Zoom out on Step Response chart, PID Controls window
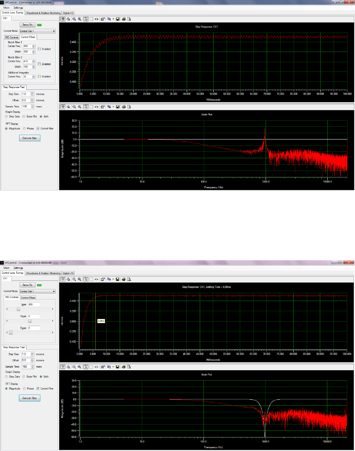355x451 pixels. 74,279
